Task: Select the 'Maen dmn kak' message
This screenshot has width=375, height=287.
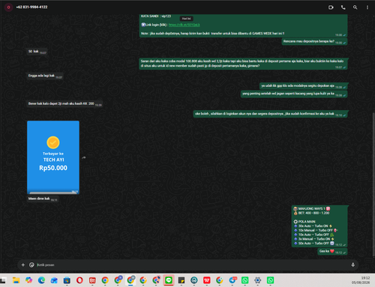Action: pyautogui.click(x=43, y=199)
